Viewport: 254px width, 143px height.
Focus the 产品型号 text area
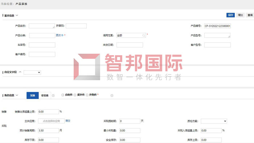click(x=217, y=35)
